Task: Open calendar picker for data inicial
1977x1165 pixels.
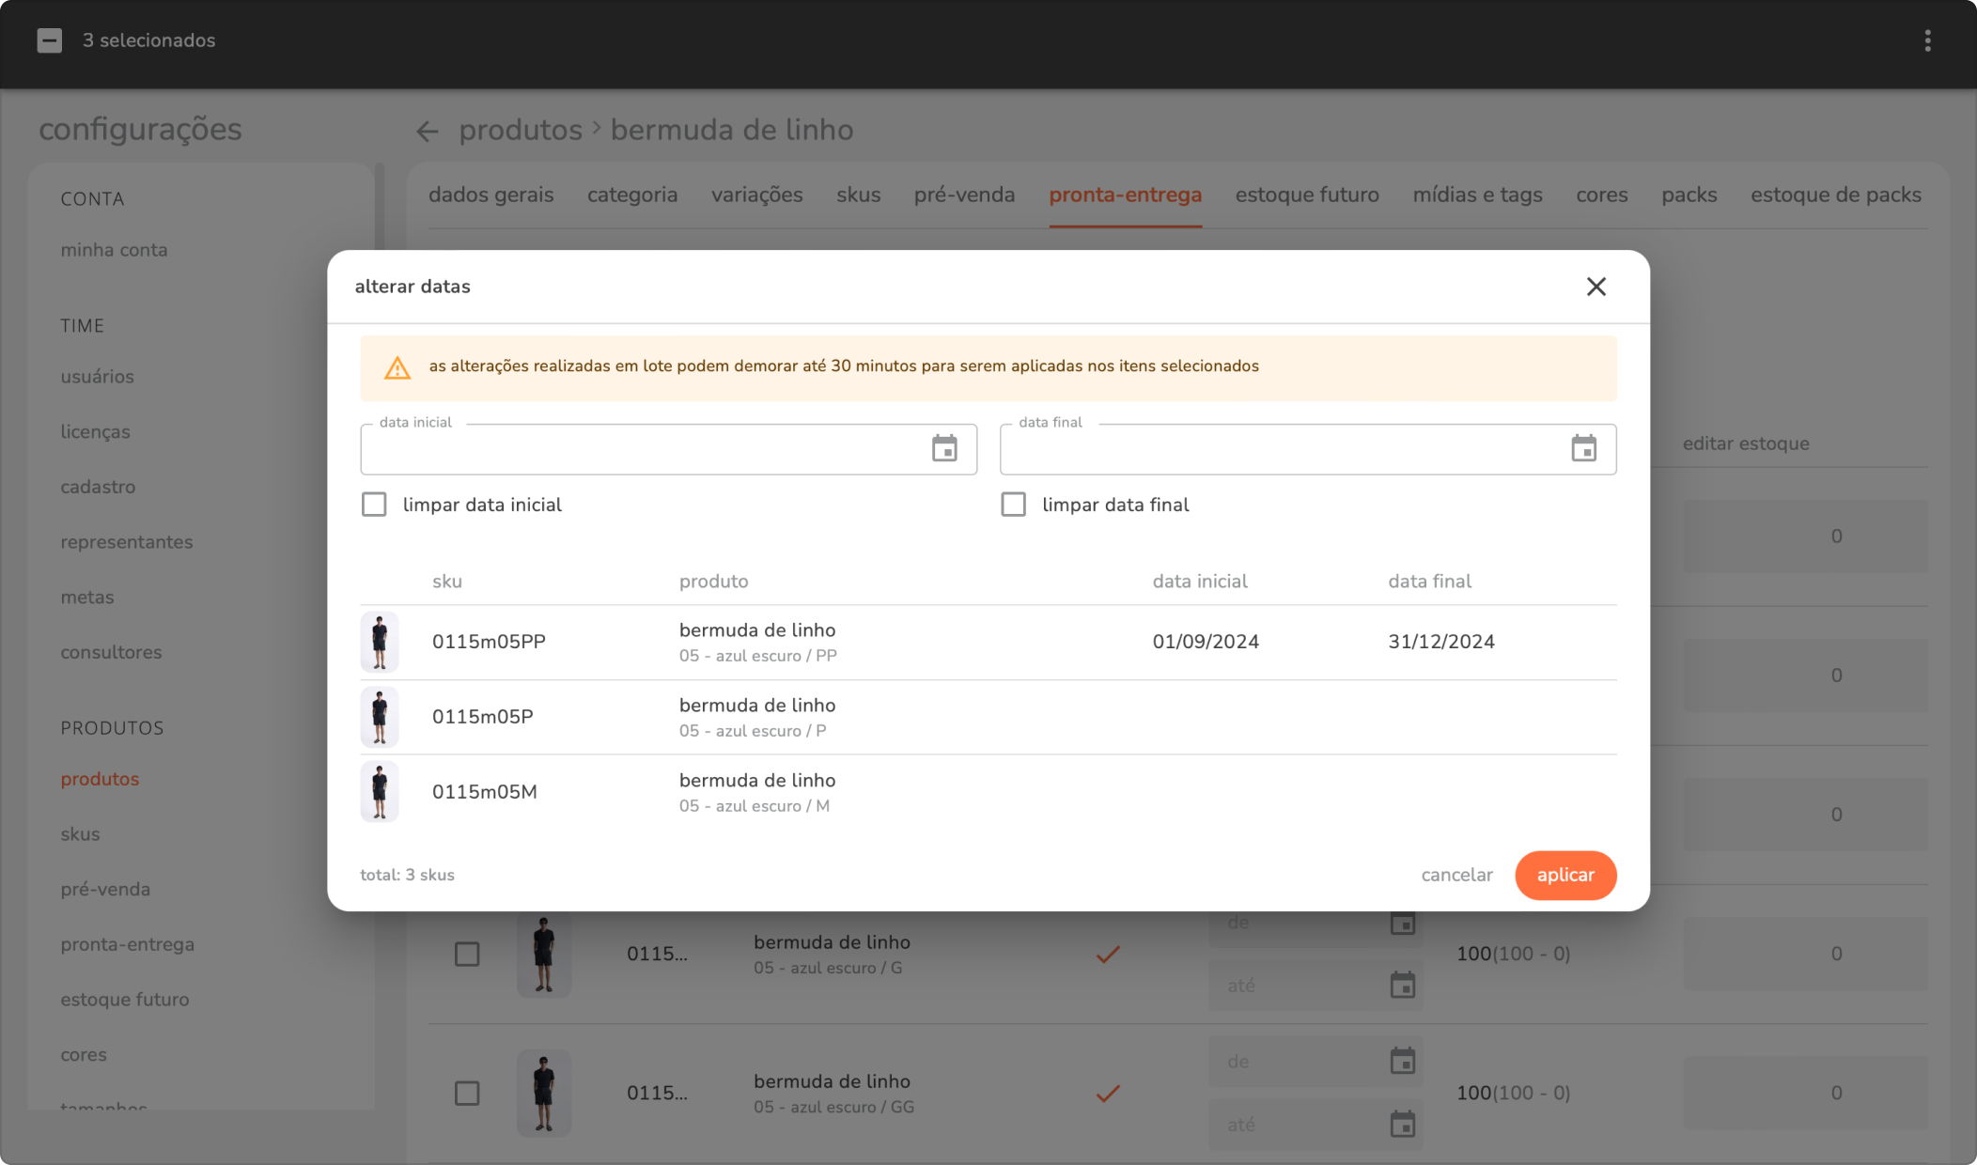Action: (944, 449)
